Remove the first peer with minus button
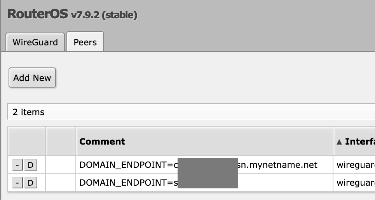This screenshot has width=375, height=200. 17,165
